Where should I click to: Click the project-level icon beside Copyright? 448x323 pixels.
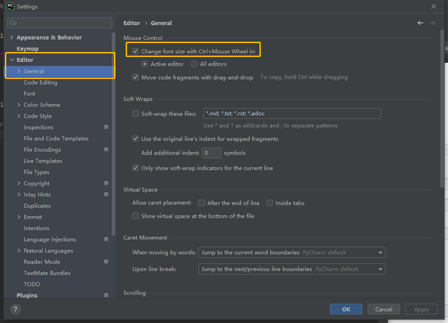coord(106,183)
